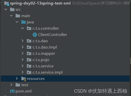The width and height of the screenshot is (131, 96).
Task: Collapse the src folder chevron
Action: point(6,9)
